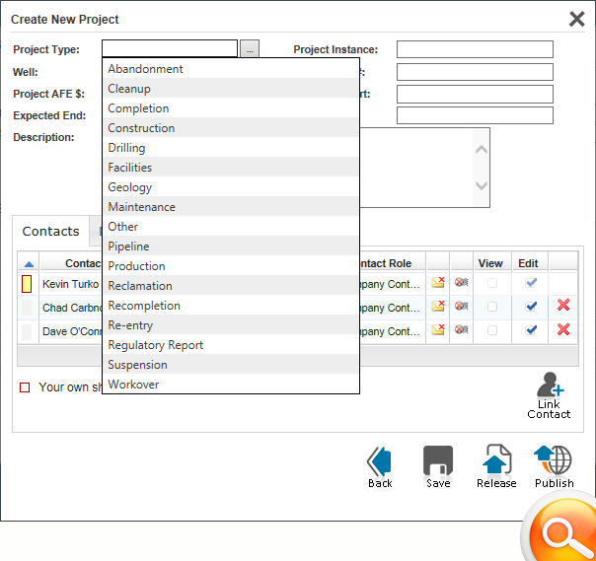The image size is (596, 561).
Task: Enable View checkbox in Dave O'Connor row
Action: click(492, 330)
